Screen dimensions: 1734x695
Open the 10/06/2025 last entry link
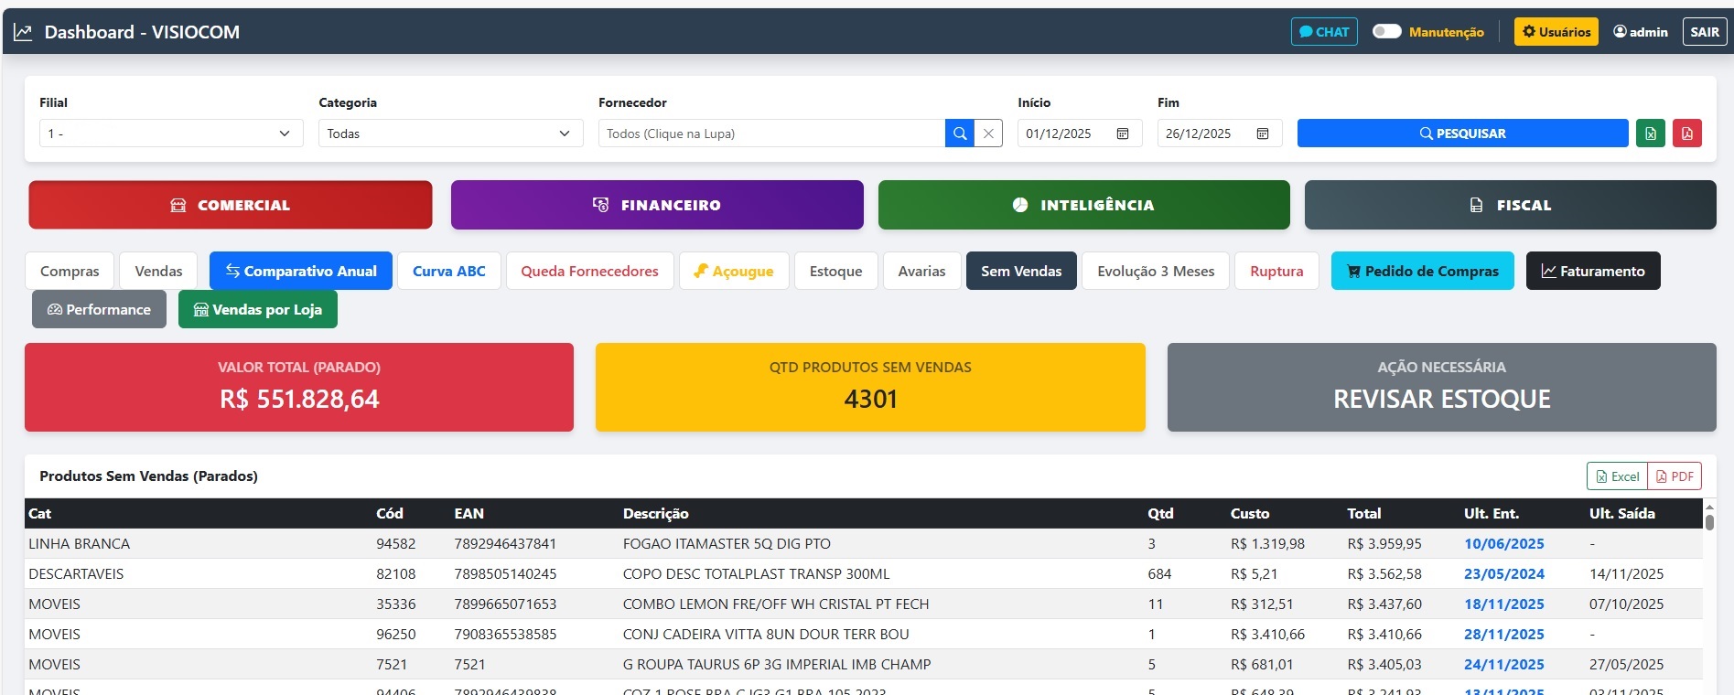[1503, 543]
